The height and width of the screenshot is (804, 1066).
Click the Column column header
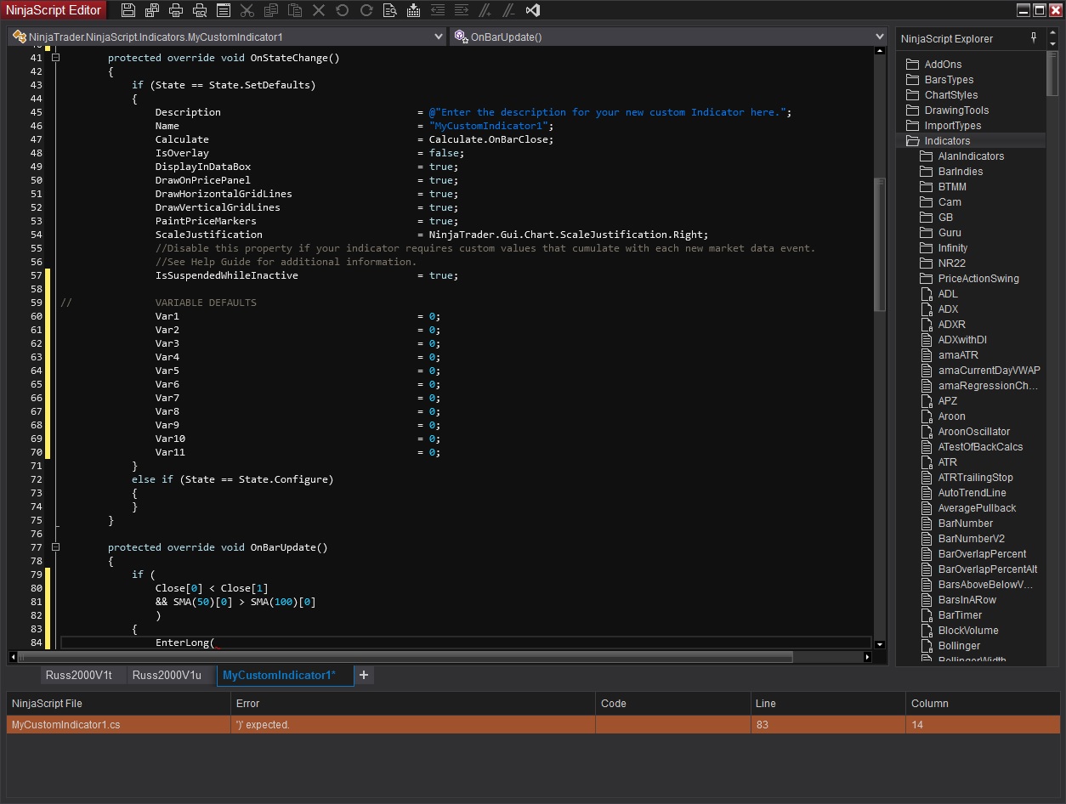pyautogui.click(x=983, y=704)
